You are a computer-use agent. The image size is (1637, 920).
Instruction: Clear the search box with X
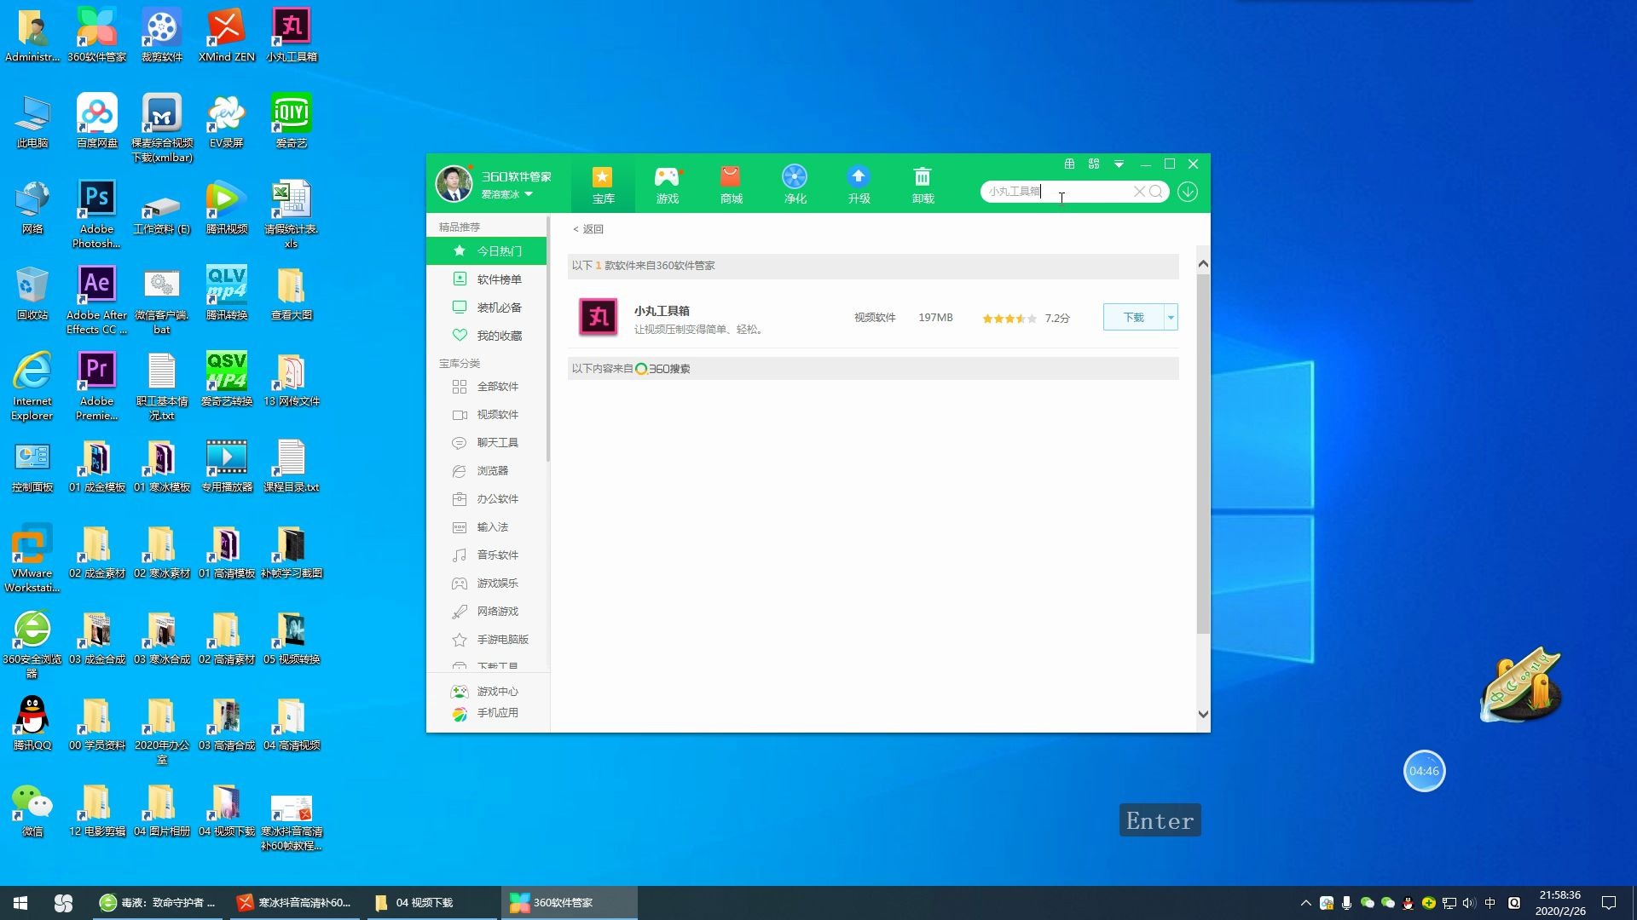tap(1138, 192)
